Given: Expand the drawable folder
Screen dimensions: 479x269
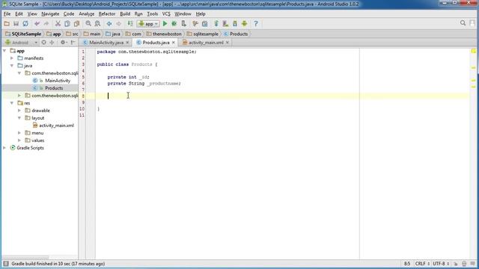Looking at the screenshot, I should pyautogui.click(x=19, y=111).
